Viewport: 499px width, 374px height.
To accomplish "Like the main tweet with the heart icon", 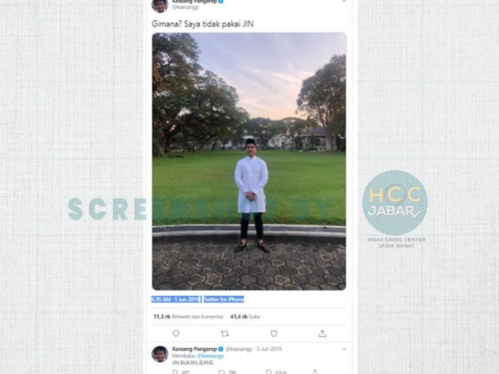I will 274,334.
